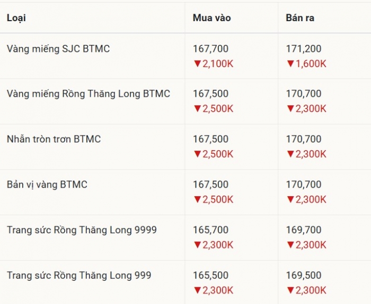Screen dimensions: 371x304
Task: Select Trang sức Rồng Thăng Long 9999 label
Action: [82, 230]
